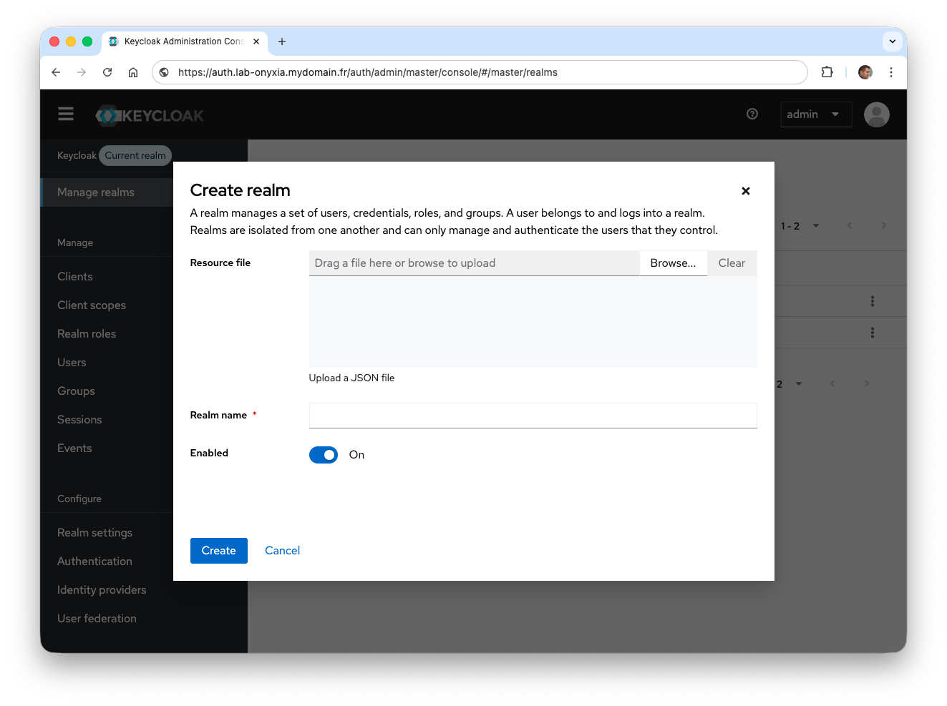Open a new browser tab
Viewport: 947px width, 706px height.
pos(282,41)
